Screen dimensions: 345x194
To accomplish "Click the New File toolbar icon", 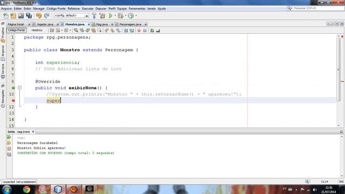I will click(x=6, y=16).
